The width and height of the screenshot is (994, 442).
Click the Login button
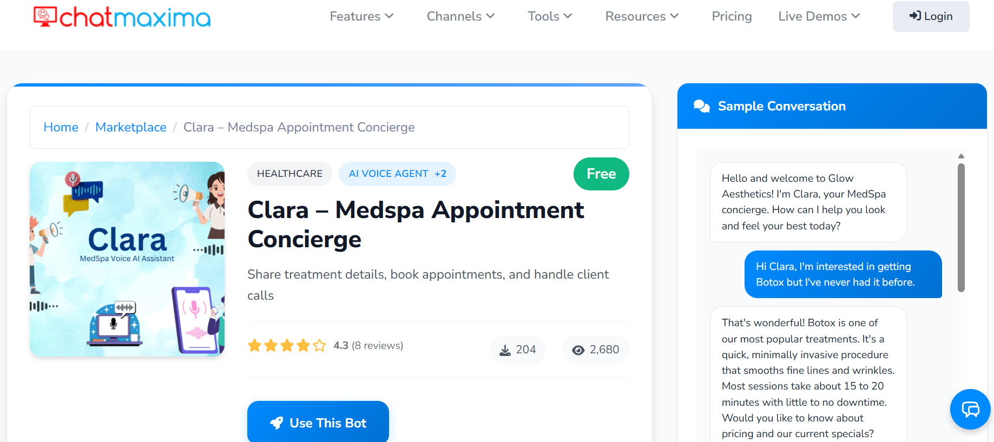point(931,16)
